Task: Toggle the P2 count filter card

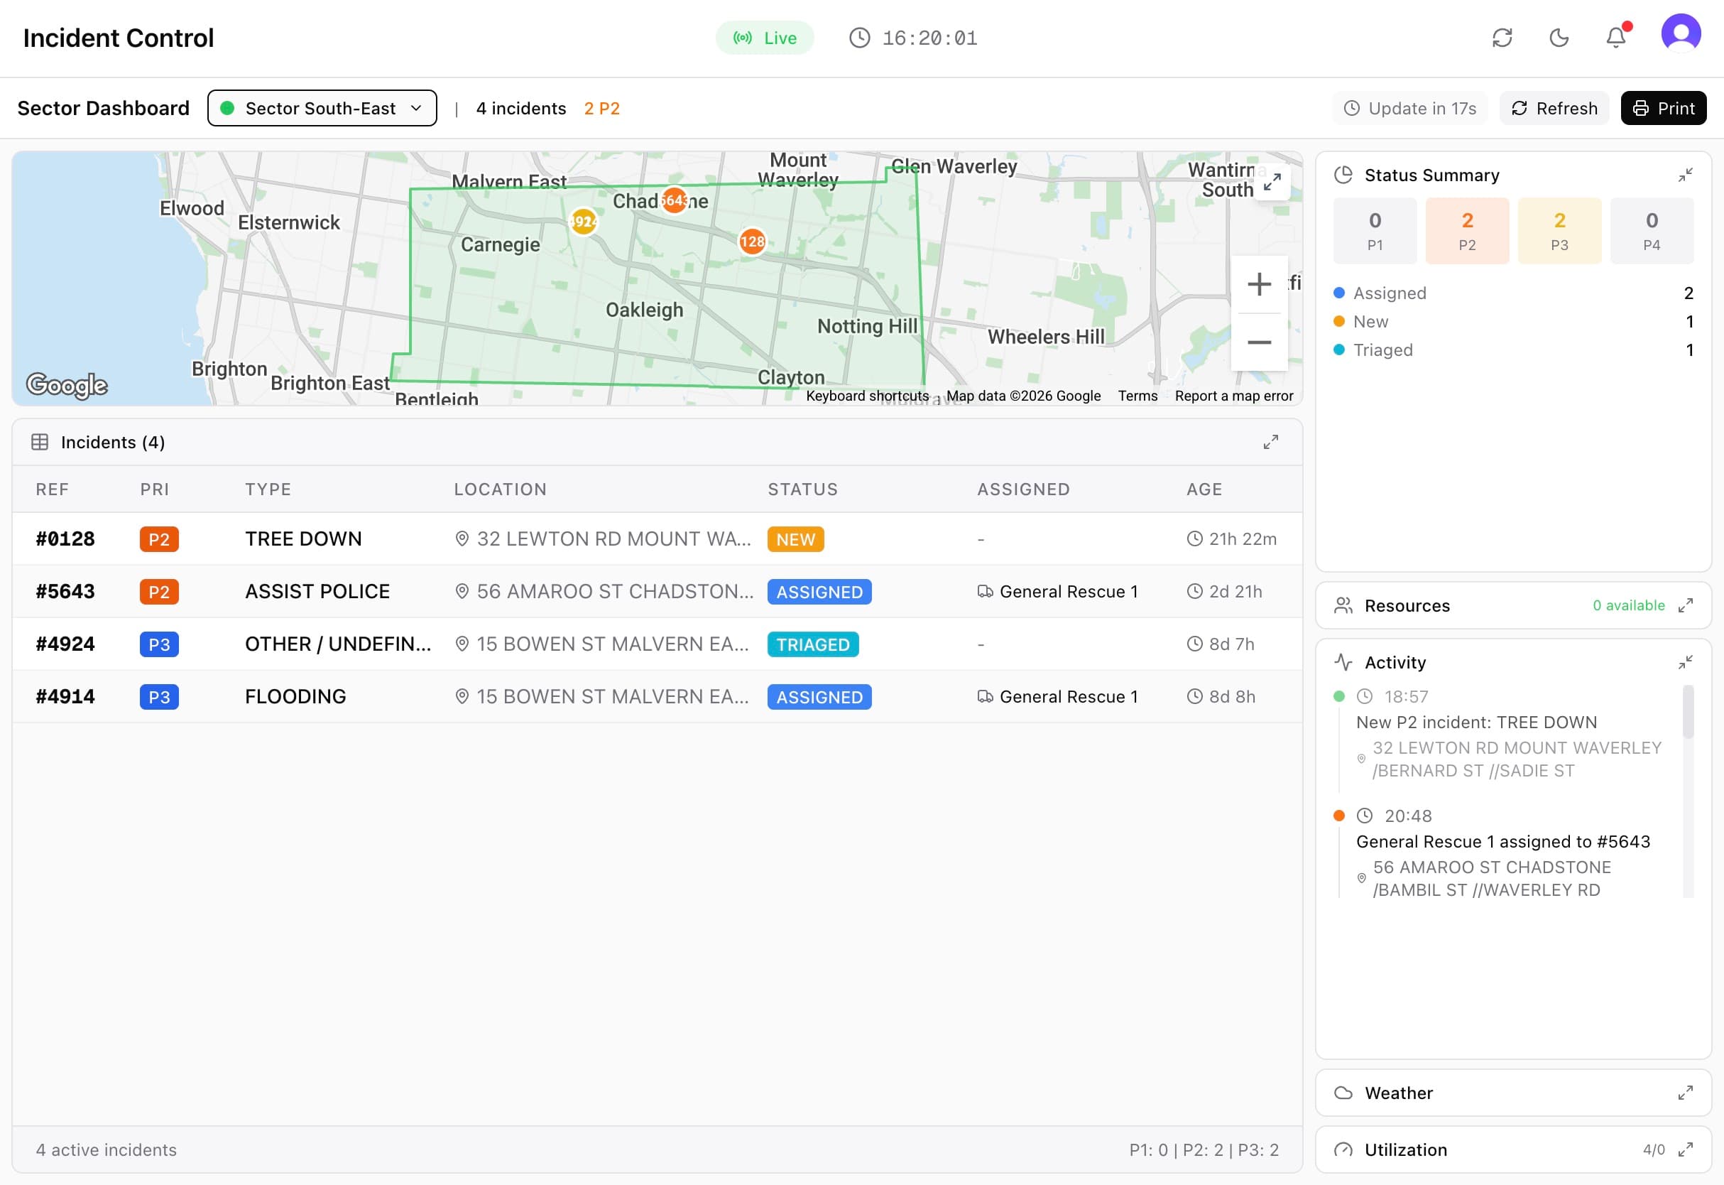Action: [x=1467, y=230]
